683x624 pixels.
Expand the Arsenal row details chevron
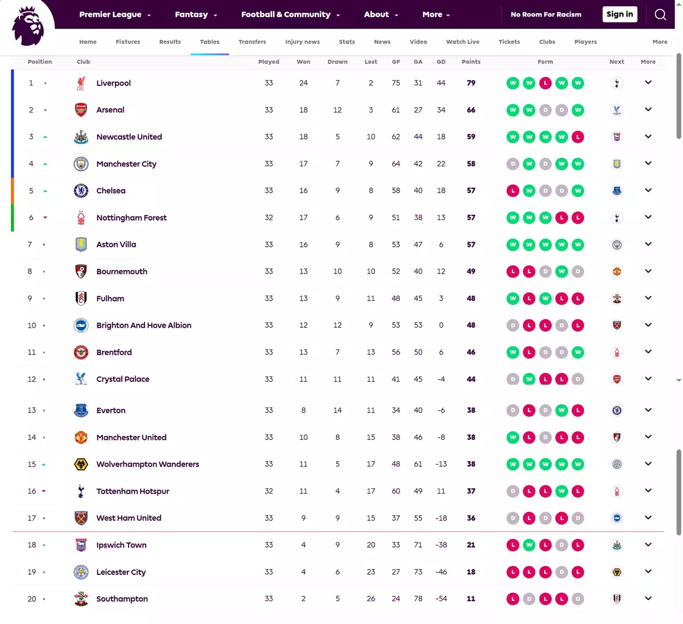(x=648, y=109)
